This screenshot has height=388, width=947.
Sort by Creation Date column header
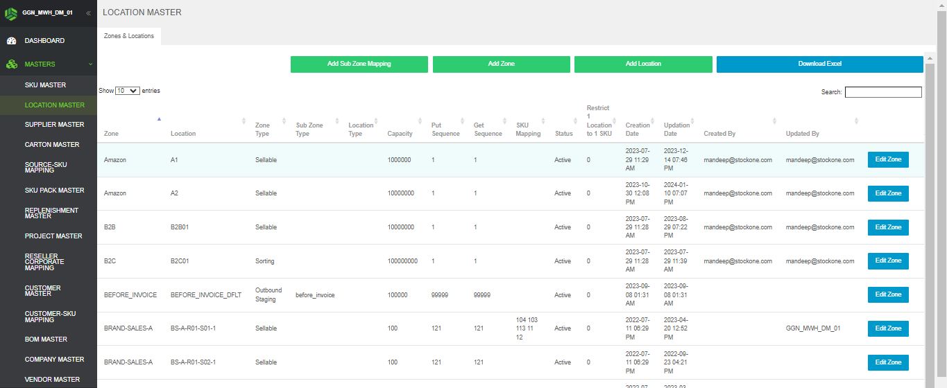(638, 129)
